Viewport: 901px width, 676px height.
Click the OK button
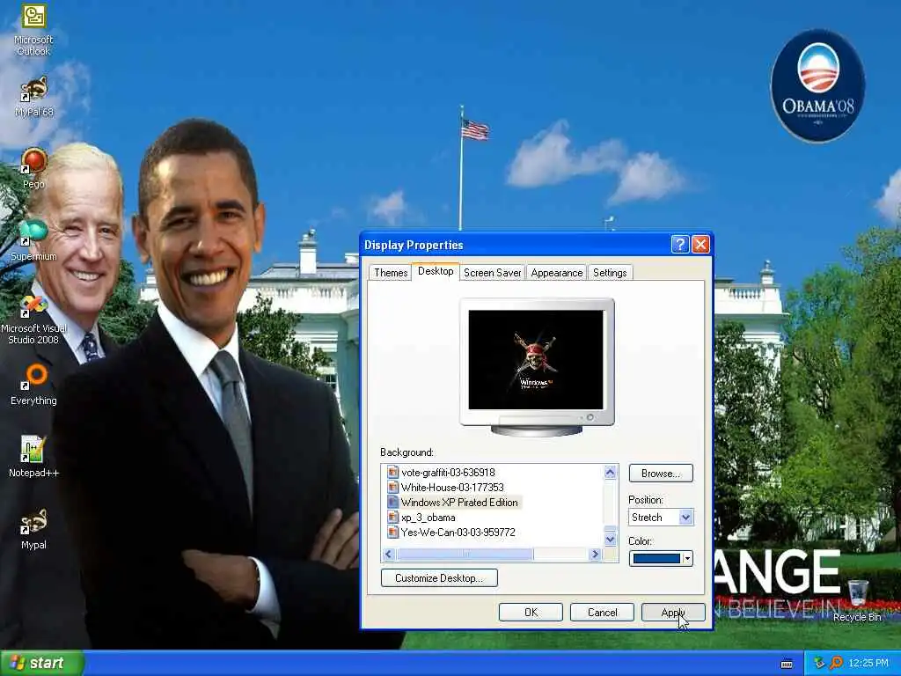tap(531, 613)
